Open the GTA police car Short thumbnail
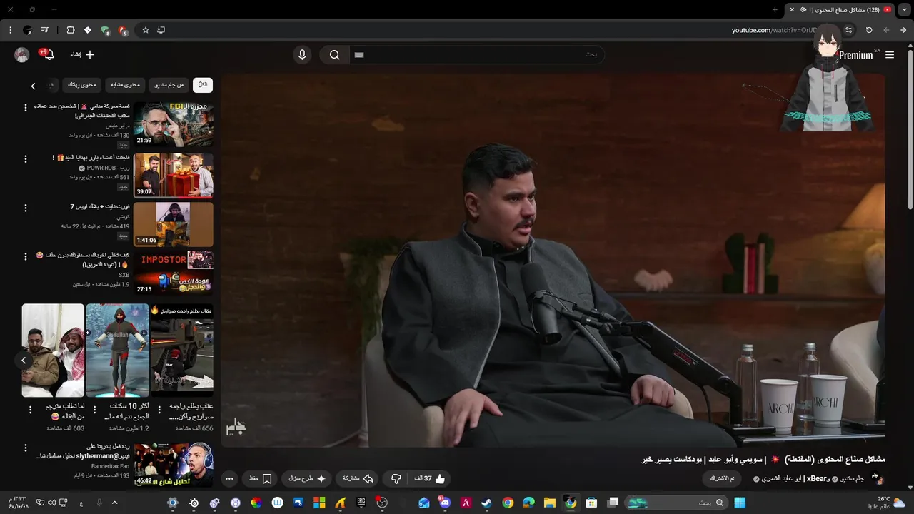914x514 pixels. click(x=181, y=350)
